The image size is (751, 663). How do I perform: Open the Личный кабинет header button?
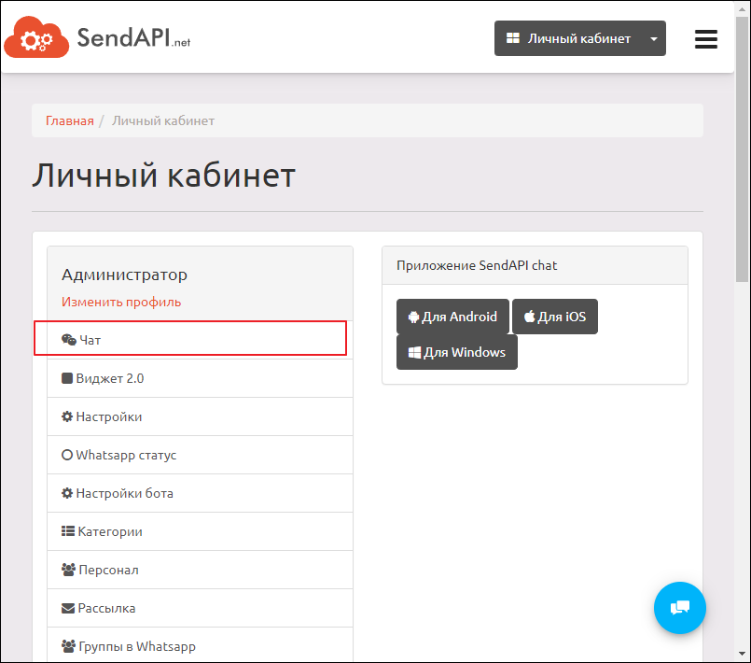click(568, 38)
